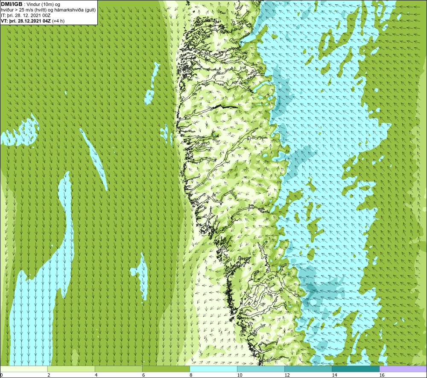This screenshot has height=378, width=427.
Task: Click the 12–14 m/s teal swatch
Action: pos(308,369)
